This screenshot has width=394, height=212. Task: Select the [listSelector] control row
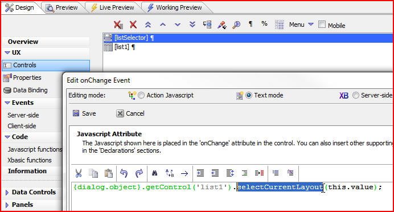[x=248, y=38]
